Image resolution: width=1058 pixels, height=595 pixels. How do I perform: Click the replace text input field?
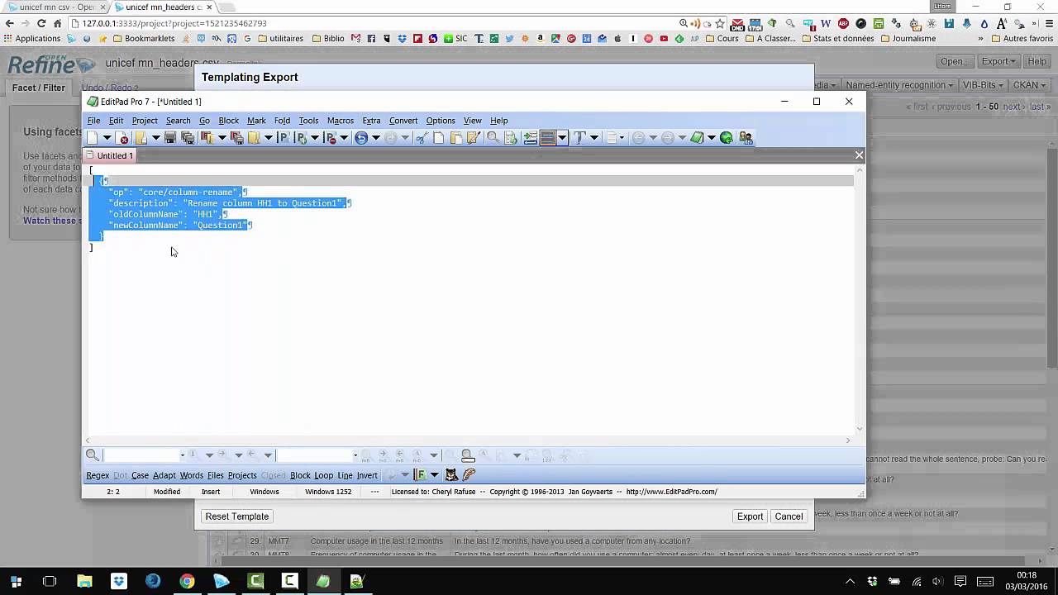(316, 455)
